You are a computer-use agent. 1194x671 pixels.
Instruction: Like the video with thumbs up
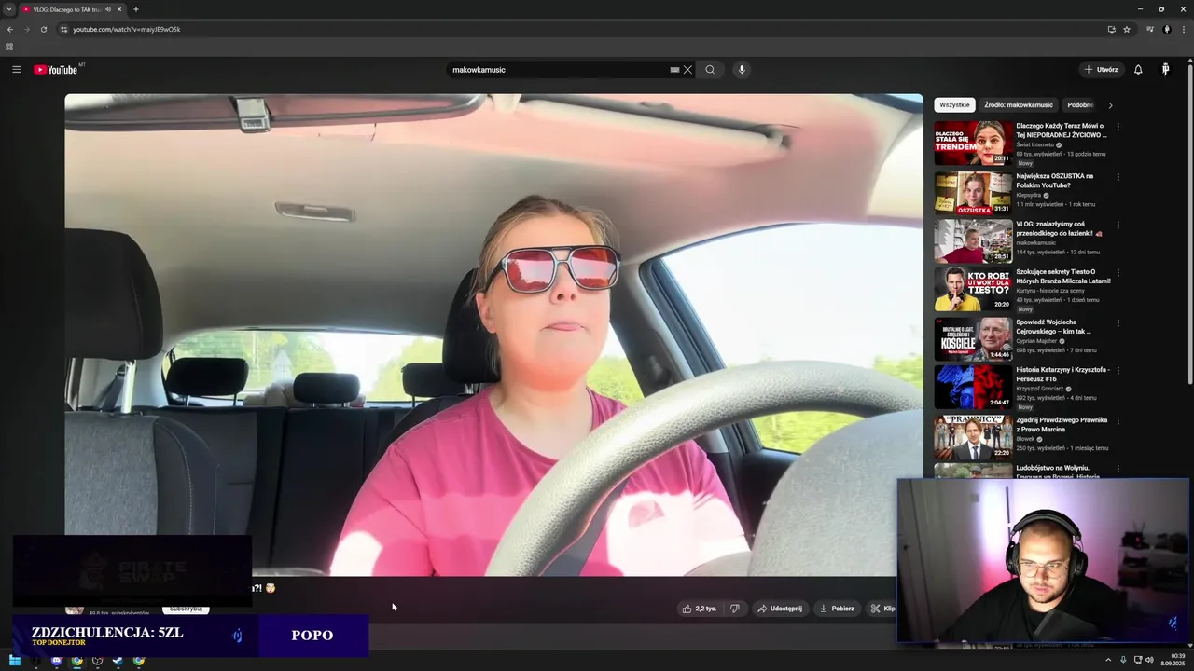coord(699,609)
